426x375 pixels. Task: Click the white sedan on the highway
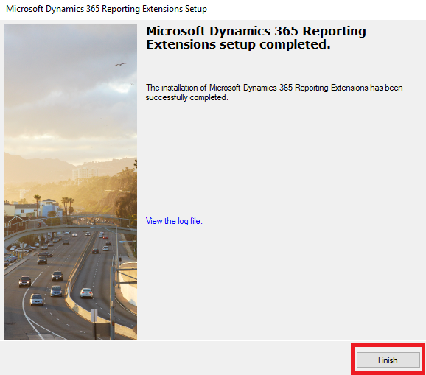[86, 293]
